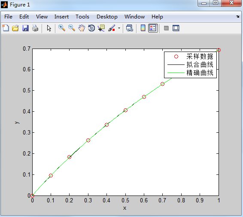Open the Tools menu

click(x=82, y=17)
